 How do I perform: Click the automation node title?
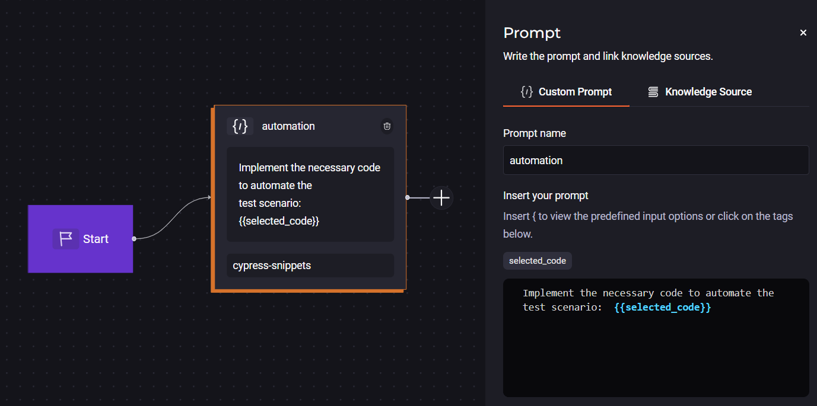click(x=288, y=126)
